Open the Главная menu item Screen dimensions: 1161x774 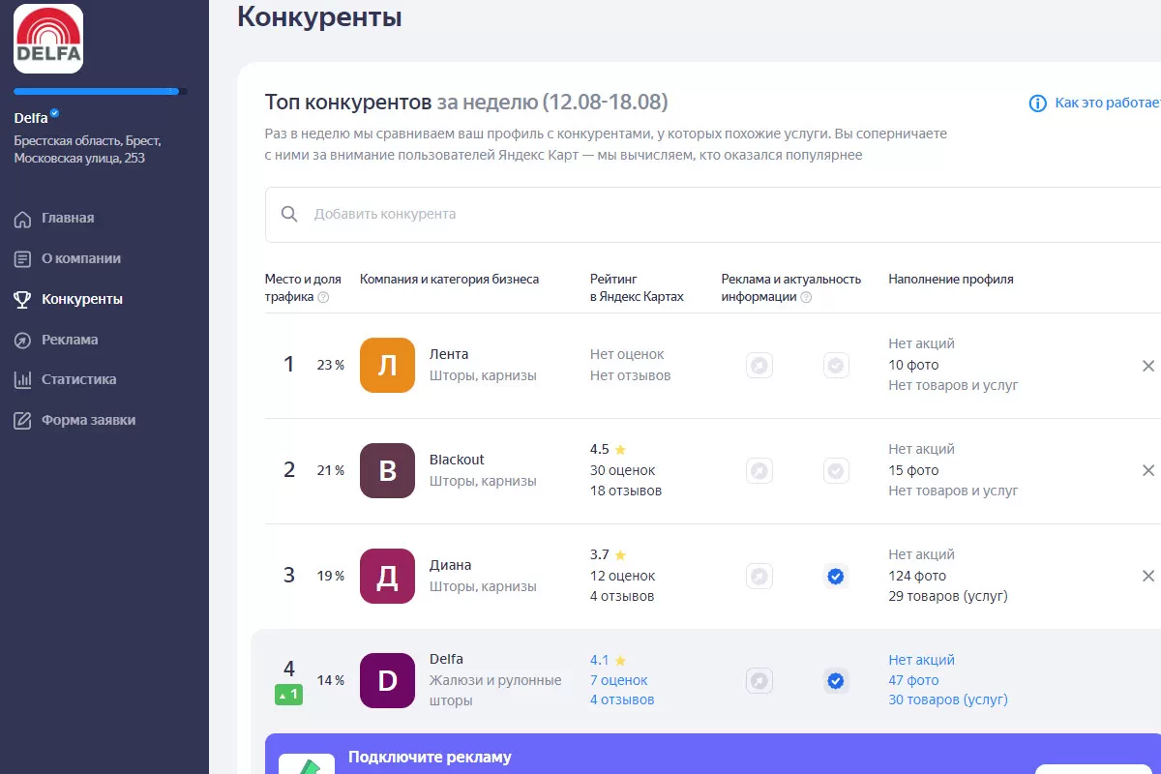pos(68,218)
